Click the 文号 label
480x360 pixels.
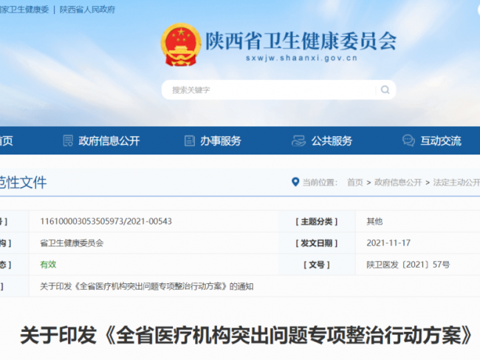coord(317,265)
